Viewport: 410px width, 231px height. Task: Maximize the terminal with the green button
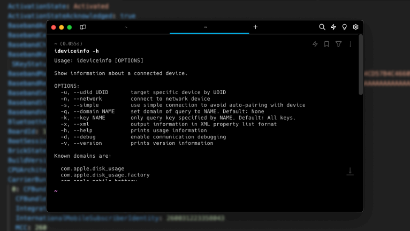coord(69,27)
